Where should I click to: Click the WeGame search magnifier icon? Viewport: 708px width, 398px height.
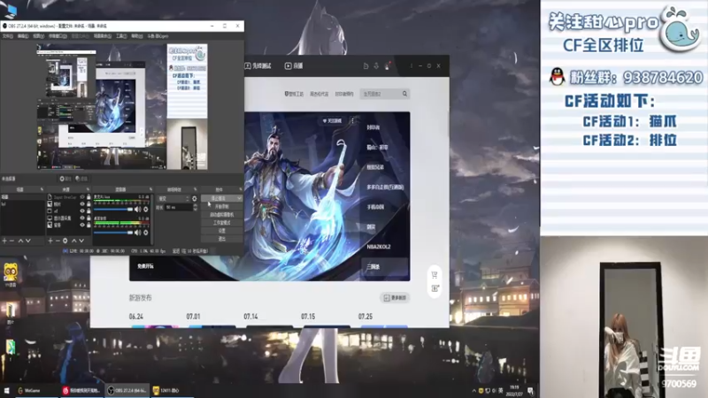pyautogui.click(x=404, y=94)
